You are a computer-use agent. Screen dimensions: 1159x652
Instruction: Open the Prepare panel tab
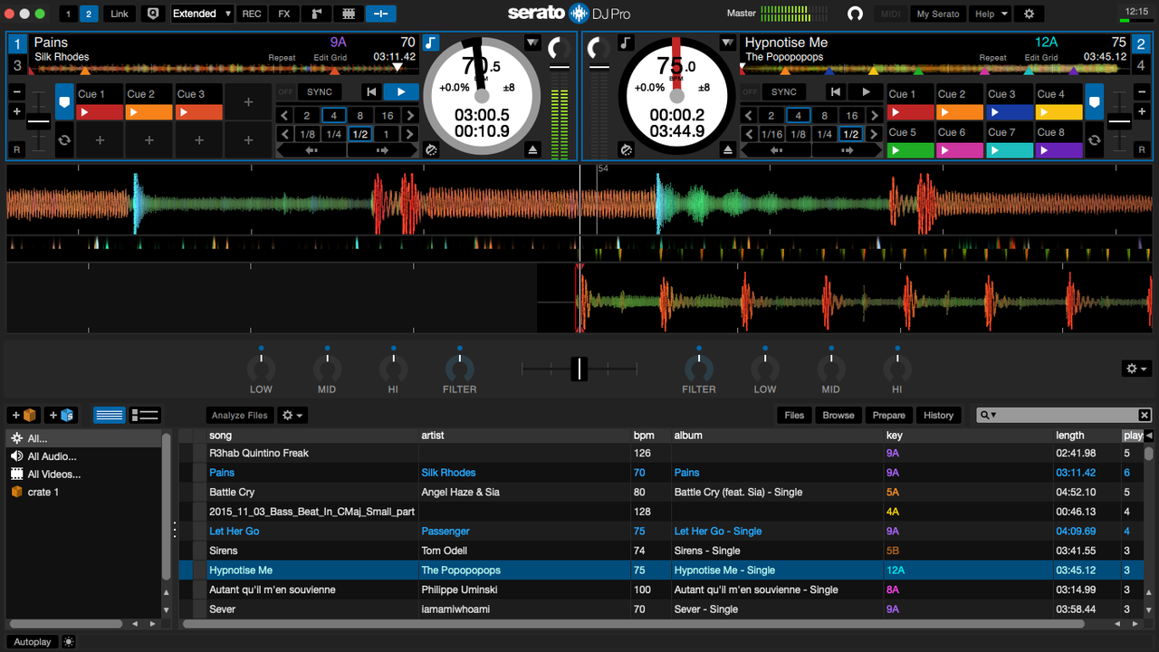point(889,415)
